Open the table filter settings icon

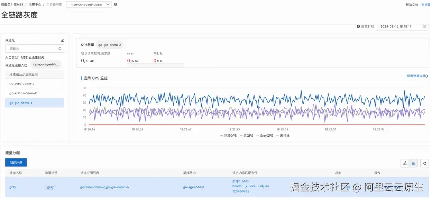tap(405, 163)
